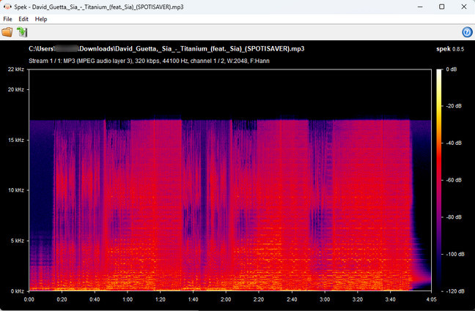The width and height of the screenshot is (475, 311).
Task: Click the 0 kHz frequency axis label
Action: 17,291
